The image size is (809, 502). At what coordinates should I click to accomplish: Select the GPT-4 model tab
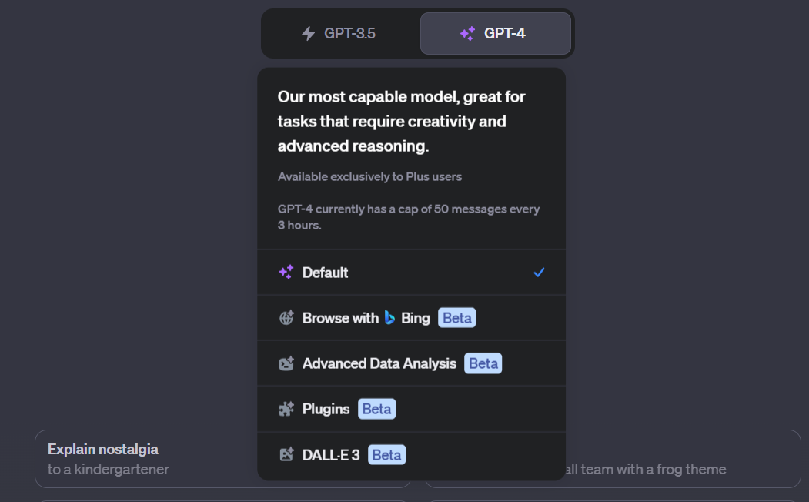tap(495, 34)
